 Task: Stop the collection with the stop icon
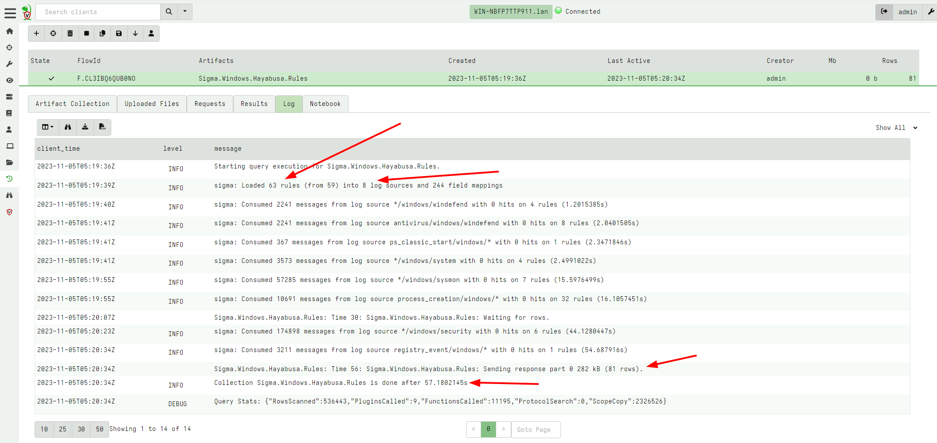[x=86, y=33]
